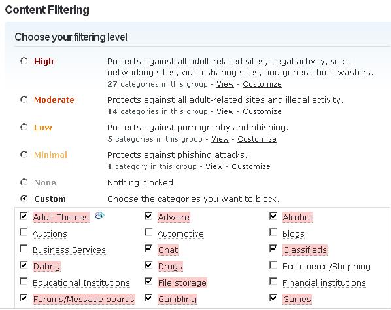Select the Moderate filtering level radio button
This screenshot has width=391, height=310.
click(x=24, y=100)
